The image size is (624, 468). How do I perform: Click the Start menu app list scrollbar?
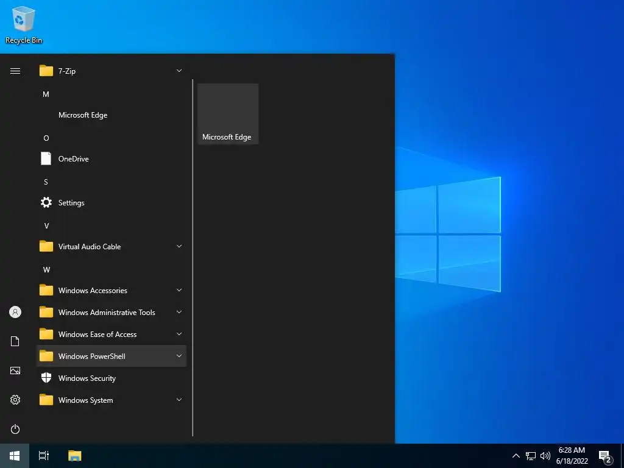click(193, 258)
